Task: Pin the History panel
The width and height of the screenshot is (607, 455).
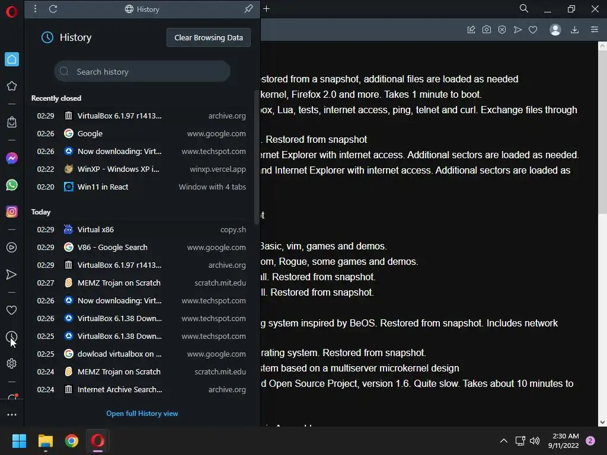Action: [248, 8]
